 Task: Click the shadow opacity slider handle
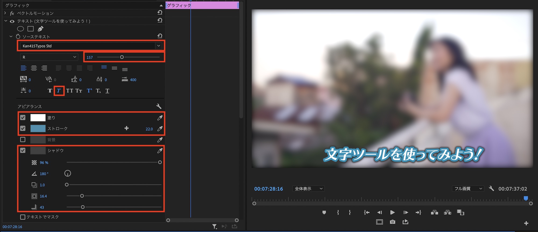tap(160, 162)
